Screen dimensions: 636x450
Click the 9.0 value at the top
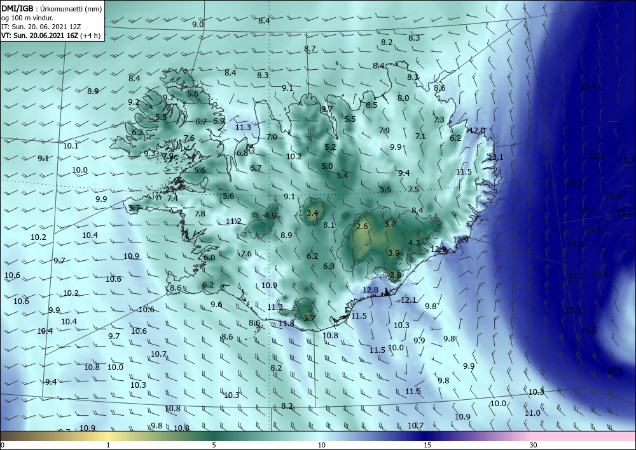tap(198, 24)
